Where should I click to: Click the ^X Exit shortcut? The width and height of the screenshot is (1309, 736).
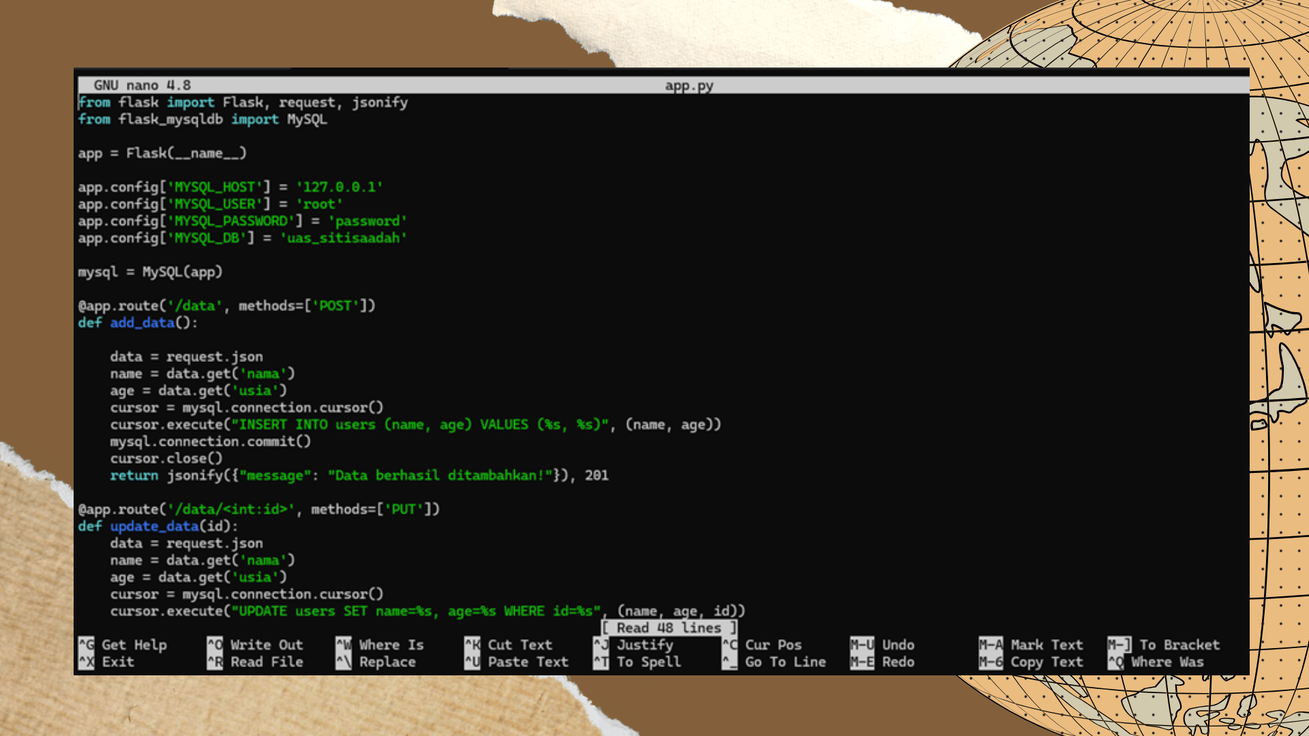tap(106, 662)
